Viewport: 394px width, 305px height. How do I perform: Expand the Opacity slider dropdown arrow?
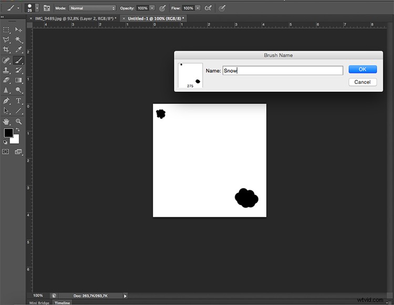(152, 8)
